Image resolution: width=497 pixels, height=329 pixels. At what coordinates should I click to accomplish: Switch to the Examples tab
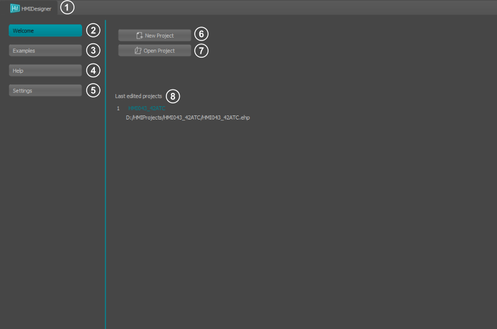coord(45,51)
